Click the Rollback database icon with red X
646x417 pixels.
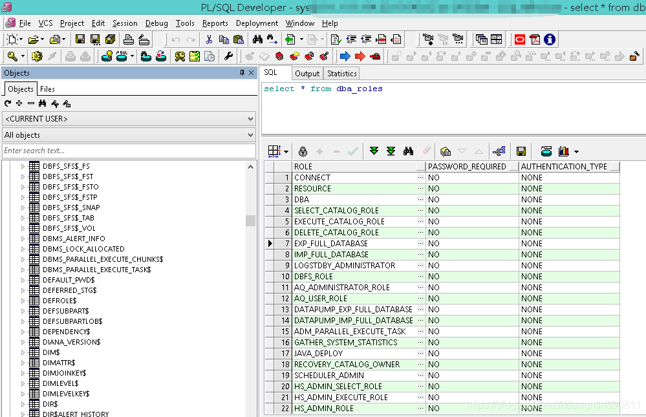point(161,56)
